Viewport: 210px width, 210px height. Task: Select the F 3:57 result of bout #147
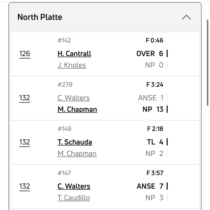(x=155, y=173)
